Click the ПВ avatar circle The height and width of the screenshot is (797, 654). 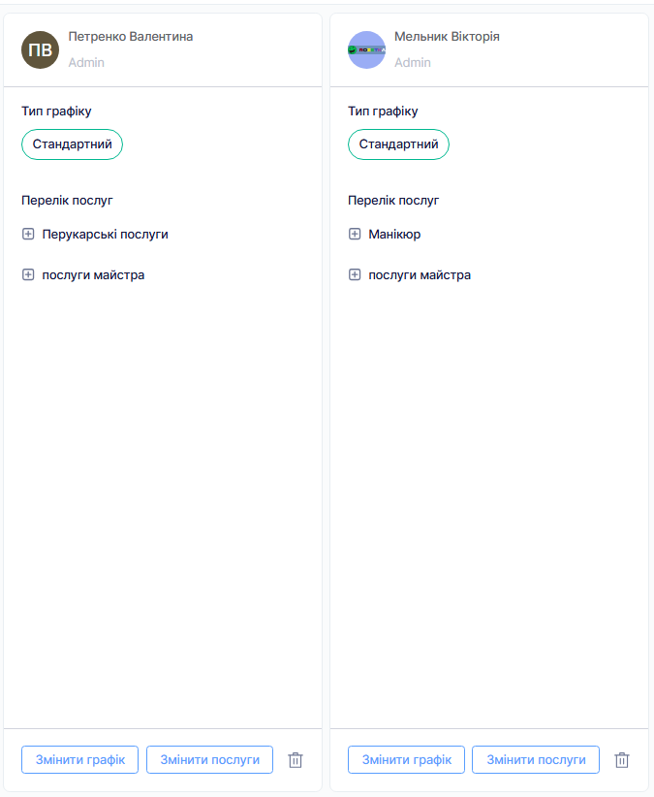coord(41,49)
